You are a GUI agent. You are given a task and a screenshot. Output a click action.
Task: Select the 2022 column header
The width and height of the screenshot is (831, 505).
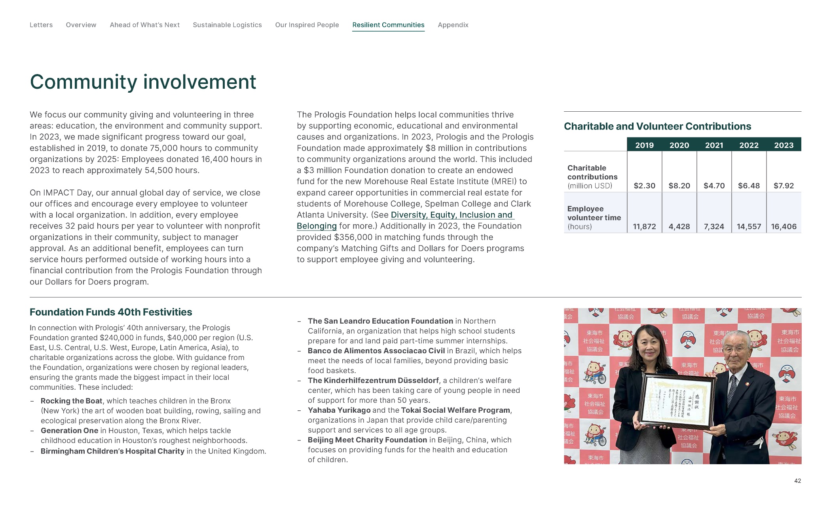(749, 145)
